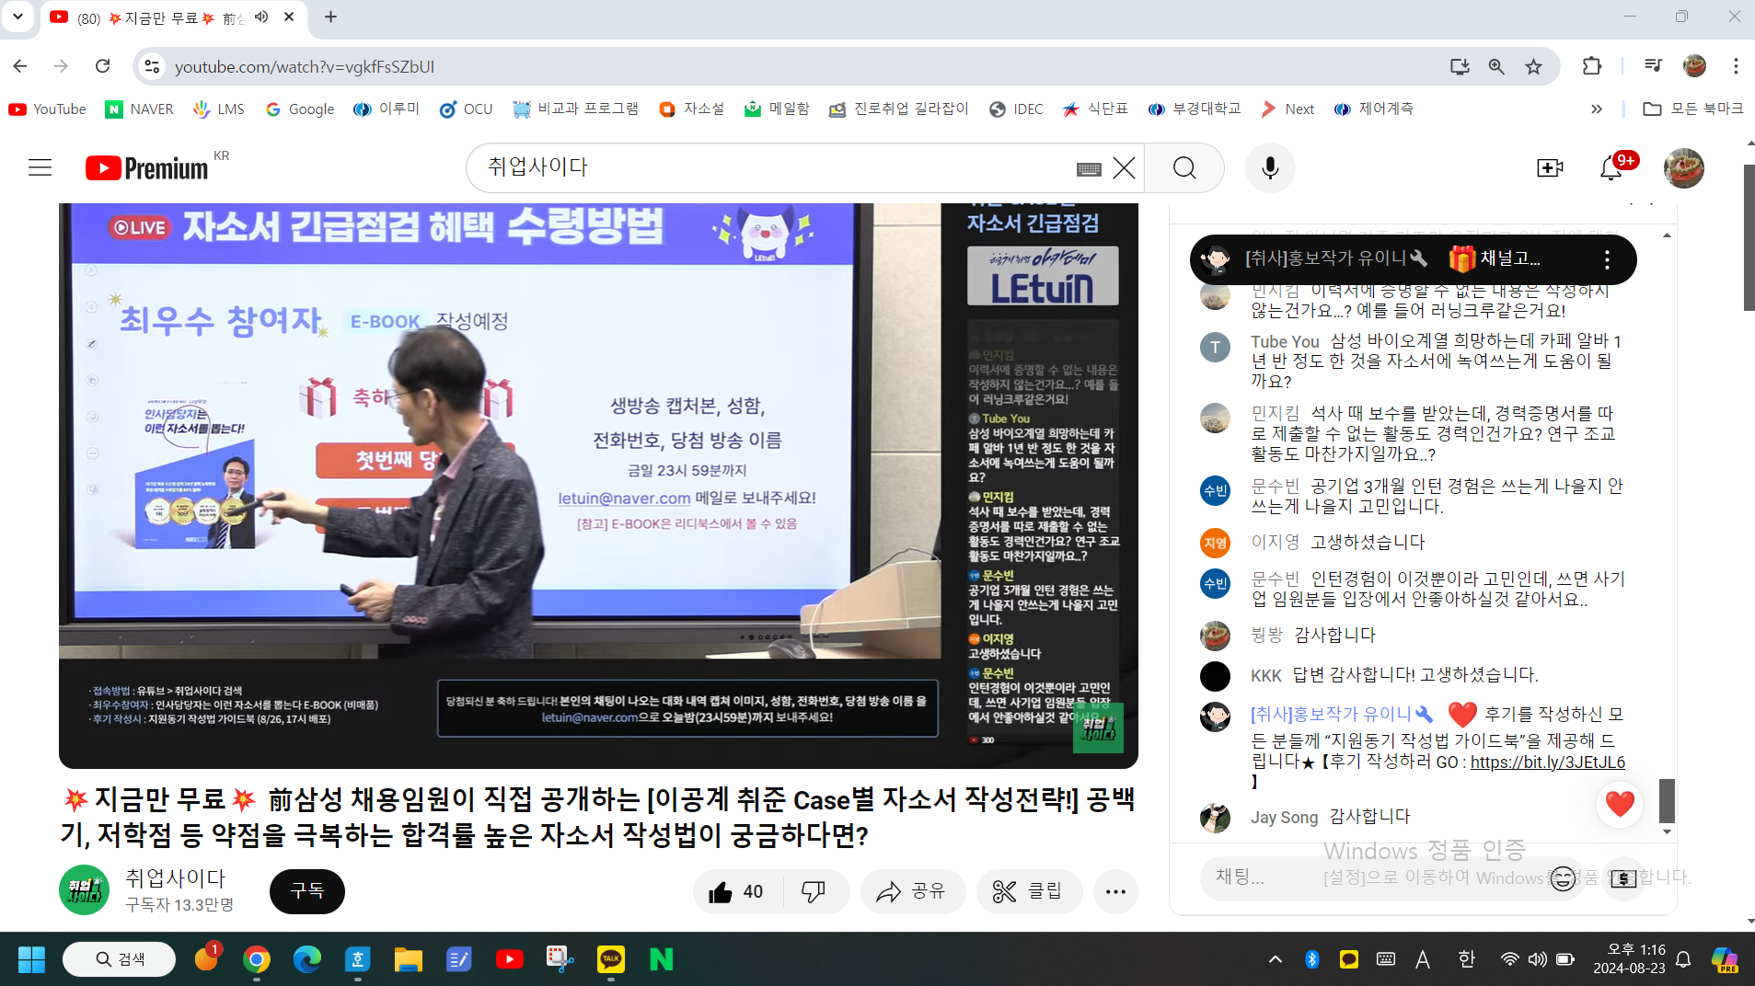The image size is (1755, 986).
Task: Subscribe with the 구독 button
Action: [x=306, y=891]
